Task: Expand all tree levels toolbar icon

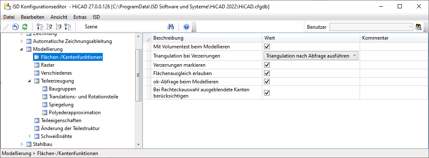Action: 68,27
